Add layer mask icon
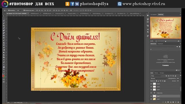 pyautogui.click(x=168, y=102)
